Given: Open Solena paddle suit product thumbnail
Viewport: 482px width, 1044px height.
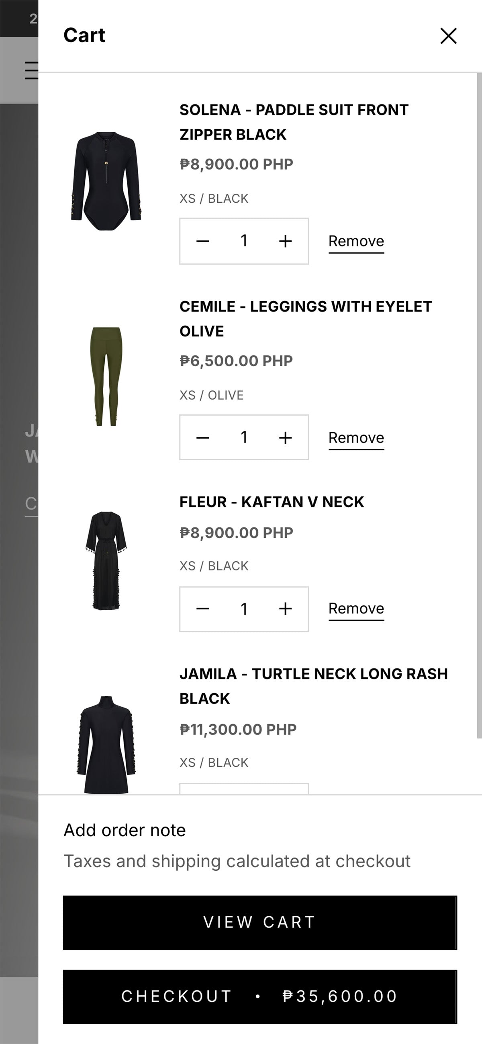Looking at the screenshot, I should coord(106,181).
